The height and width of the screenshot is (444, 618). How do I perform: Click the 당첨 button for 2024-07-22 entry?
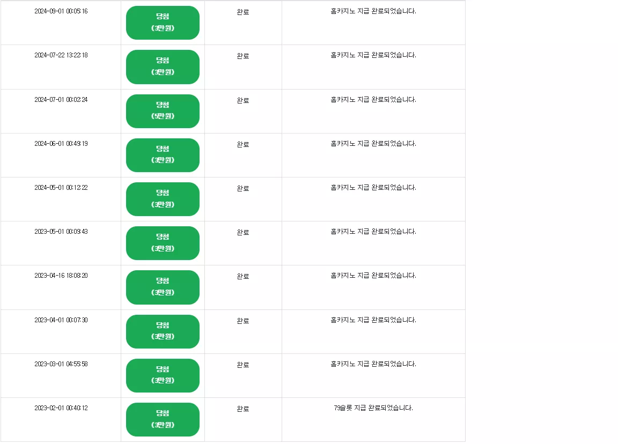point(163,67)
